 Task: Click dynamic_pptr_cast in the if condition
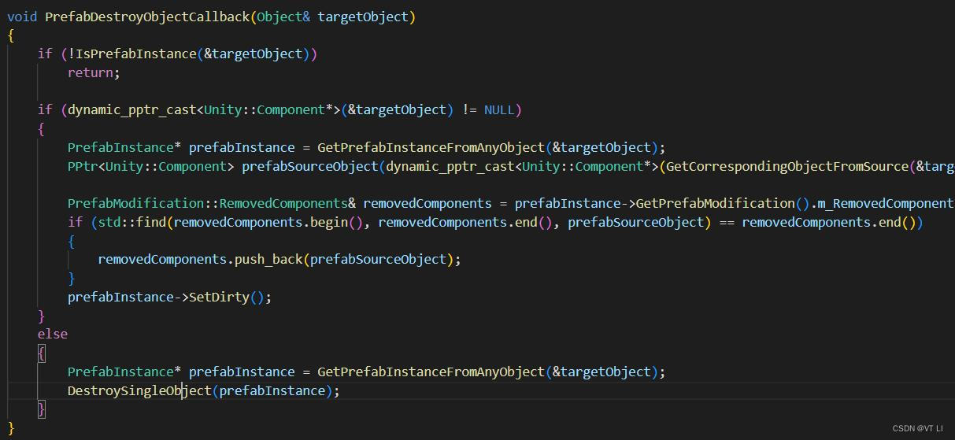(x=132, y=109)
